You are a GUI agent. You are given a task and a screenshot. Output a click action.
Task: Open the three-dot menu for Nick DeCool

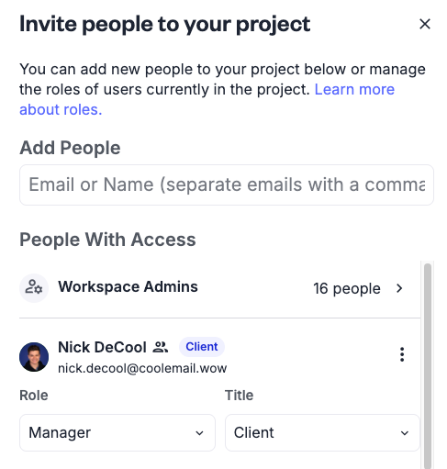pos(402,354)
